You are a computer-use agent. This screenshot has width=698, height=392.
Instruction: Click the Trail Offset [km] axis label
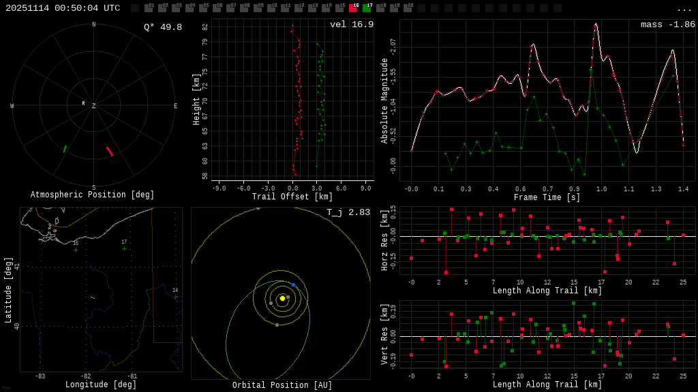pos(292,197)
